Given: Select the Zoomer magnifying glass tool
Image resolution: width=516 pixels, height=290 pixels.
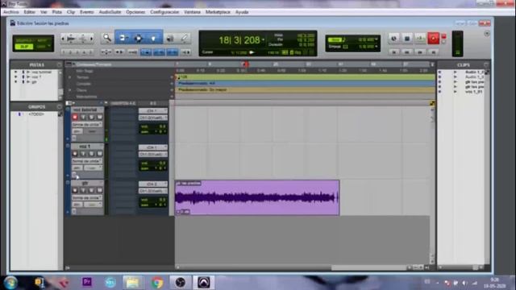Looking at the screenshot, I should [x=107, y=38].
